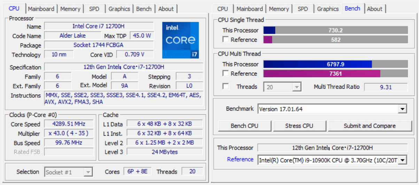Open Memory tab in right Bench window

click(x=279, y=9)
